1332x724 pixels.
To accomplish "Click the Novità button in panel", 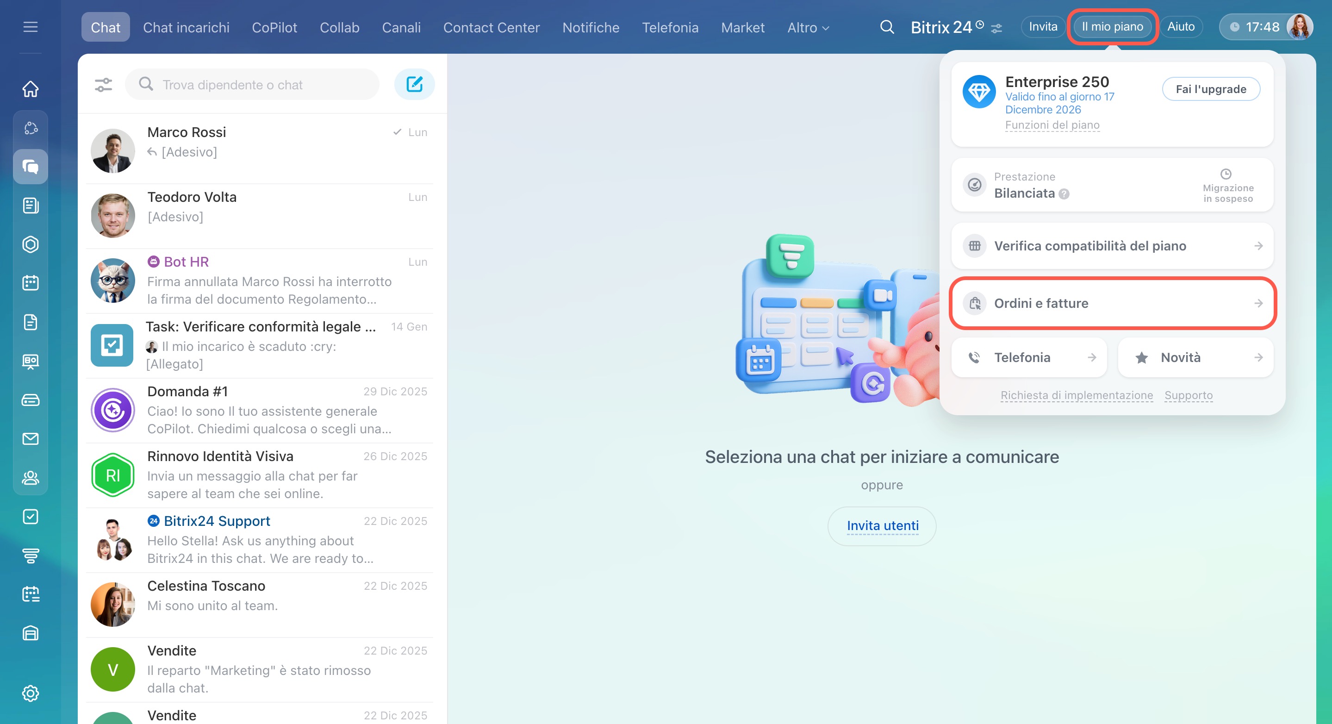I will point(1195,357).
